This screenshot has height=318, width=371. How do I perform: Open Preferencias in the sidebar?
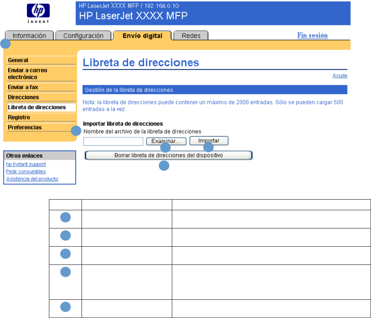(x=41, y=127)
